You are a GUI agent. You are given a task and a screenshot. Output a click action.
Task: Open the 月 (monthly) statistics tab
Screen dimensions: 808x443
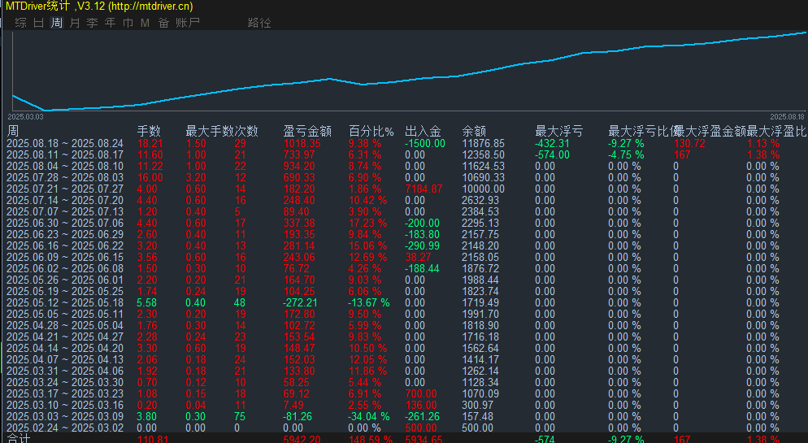tap(75, 23)
